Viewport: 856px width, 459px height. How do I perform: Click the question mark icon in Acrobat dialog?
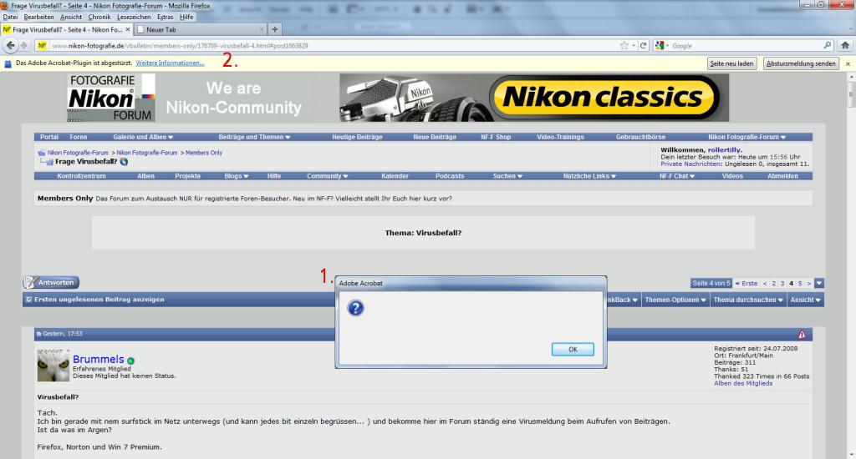[355, 309]
